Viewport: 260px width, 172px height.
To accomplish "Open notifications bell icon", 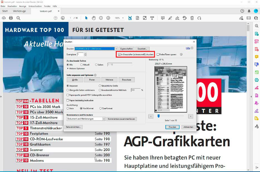I will (x=249, y=11).
